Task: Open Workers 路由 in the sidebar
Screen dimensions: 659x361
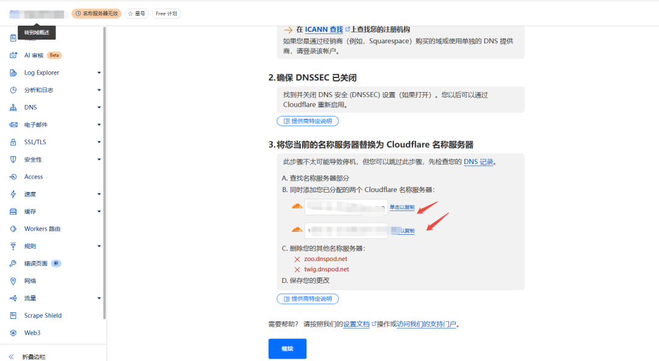Action: 43,229
